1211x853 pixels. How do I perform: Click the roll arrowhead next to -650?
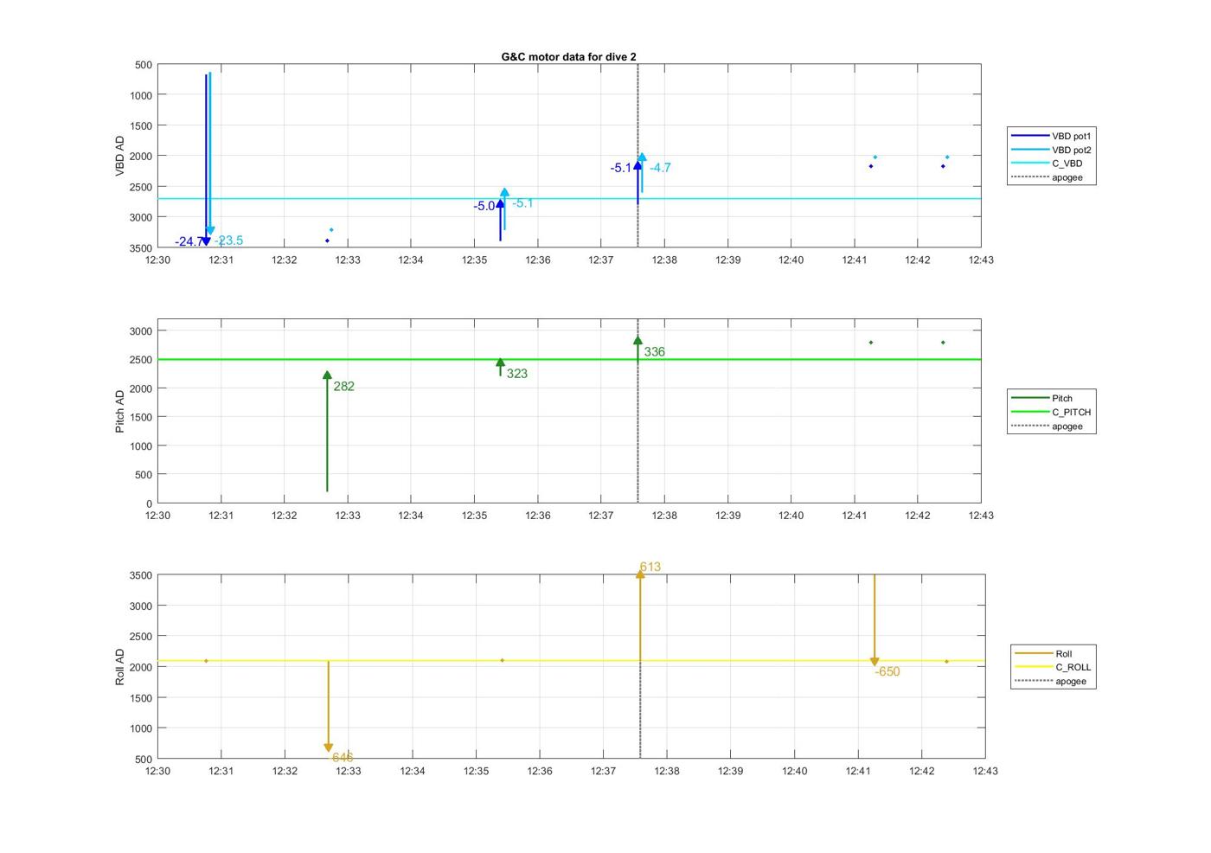click(x=875, y=662)
